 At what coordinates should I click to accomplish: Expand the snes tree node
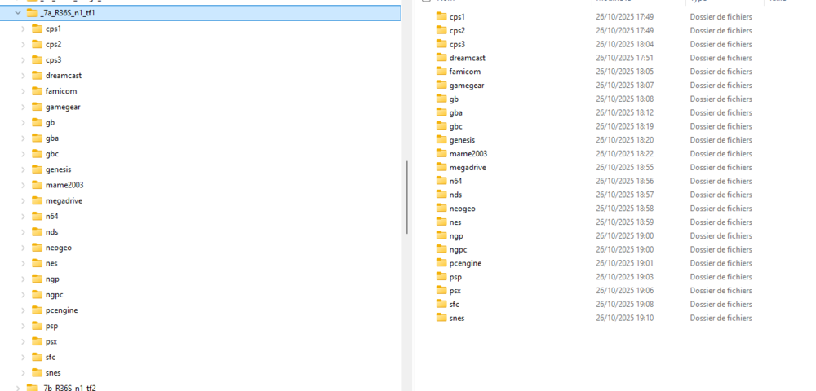pyautogui.click(x=23, y=373)
